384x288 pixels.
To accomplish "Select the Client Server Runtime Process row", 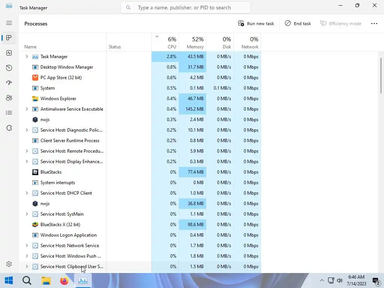I will coord(139,141).
